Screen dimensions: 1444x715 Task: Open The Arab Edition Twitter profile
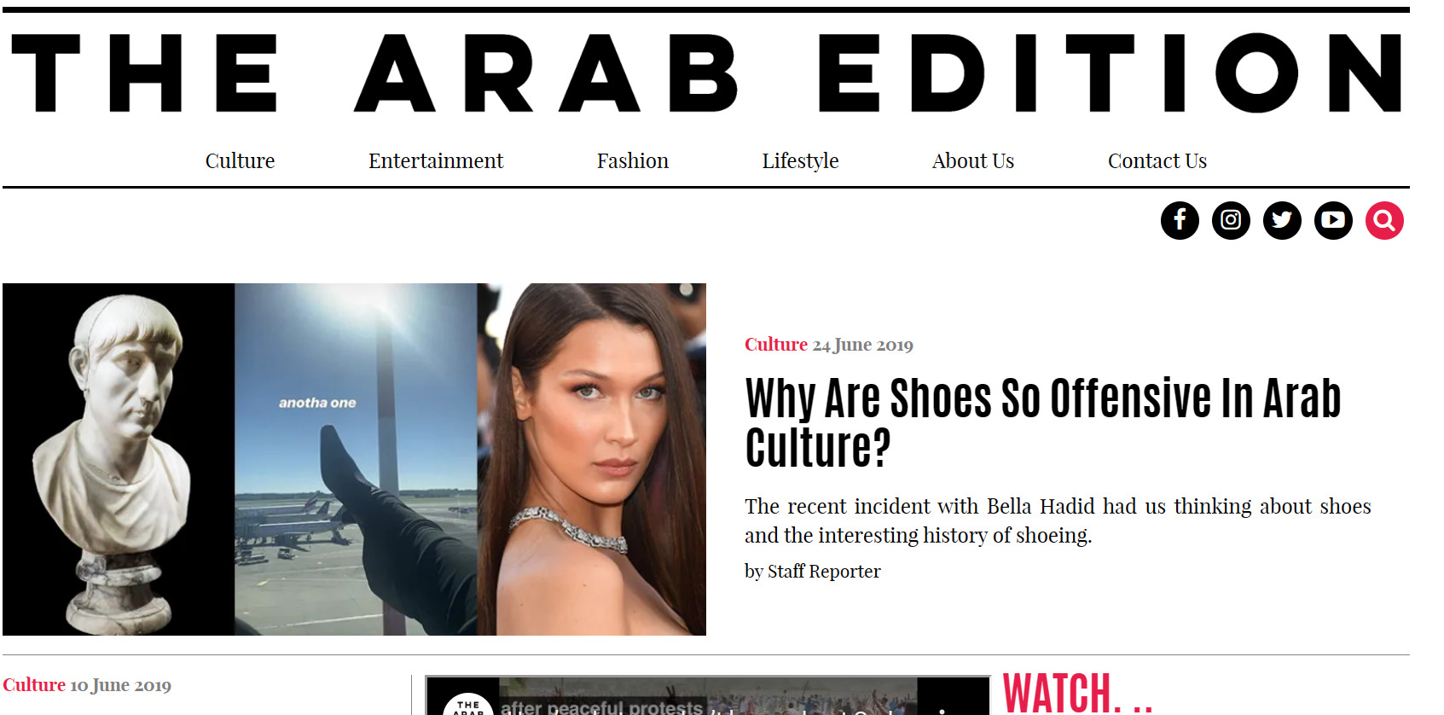pos(1282,221)
